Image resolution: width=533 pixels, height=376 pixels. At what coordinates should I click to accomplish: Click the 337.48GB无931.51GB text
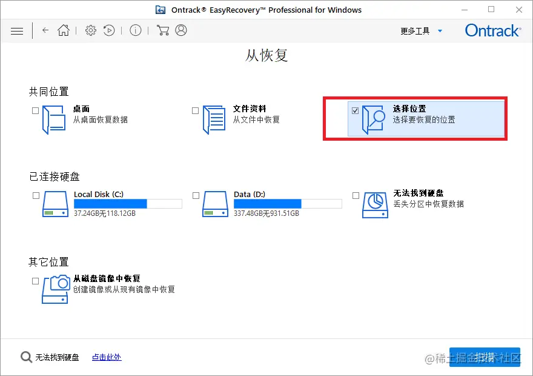pyautogui.click(x=266, y=213)
